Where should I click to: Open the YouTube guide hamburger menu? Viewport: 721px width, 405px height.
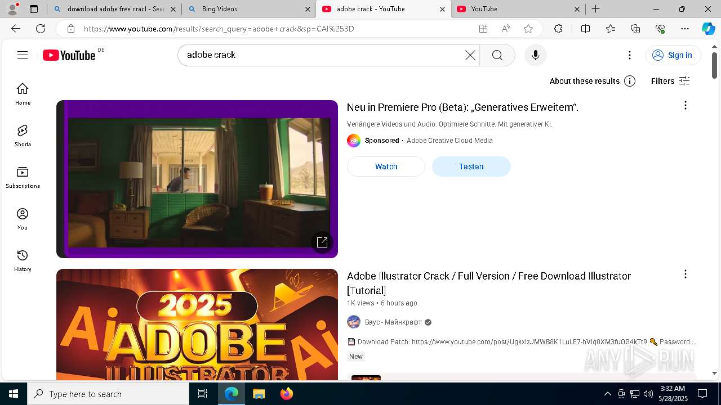[23, 55]
